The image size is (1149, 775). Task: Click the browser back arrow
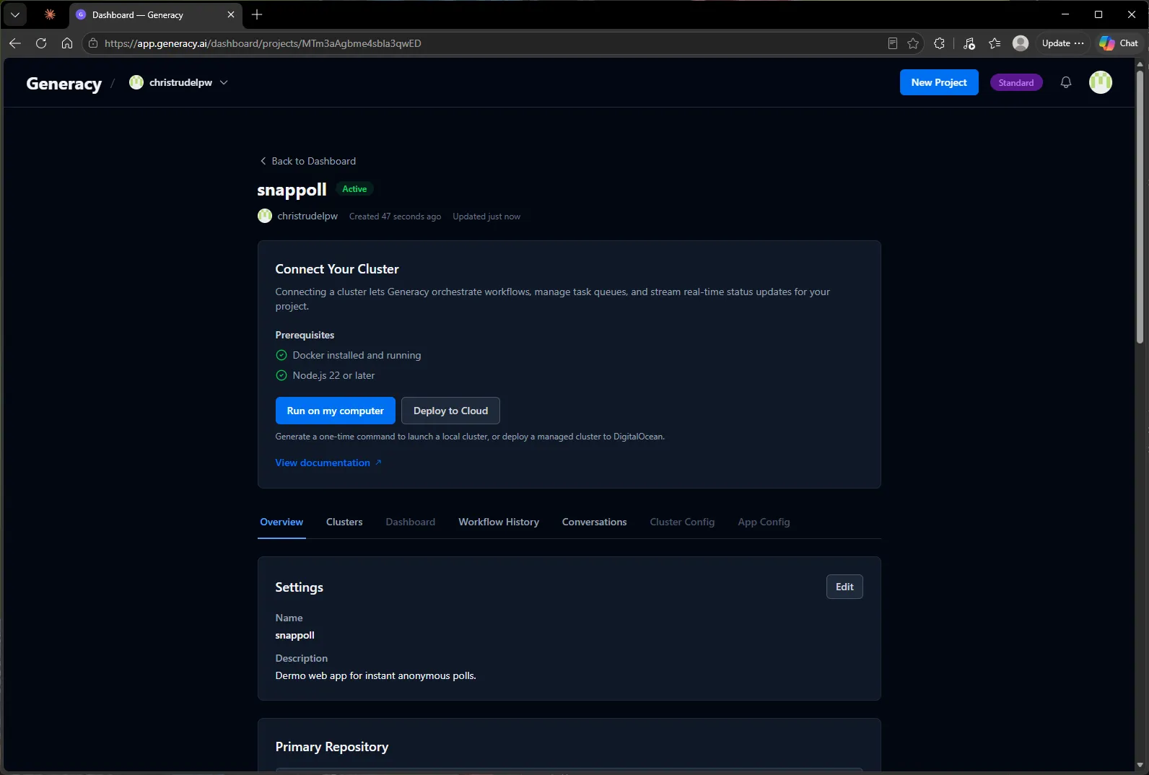point(14,43)
